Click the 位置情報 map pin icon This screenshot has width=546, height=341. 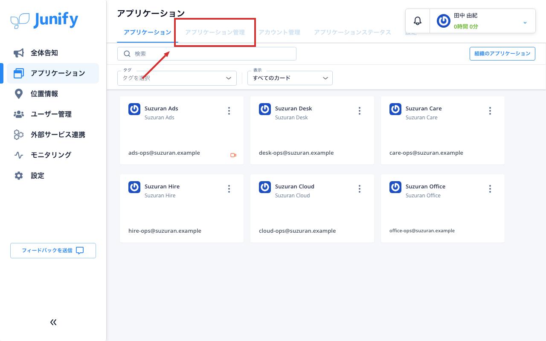click(x=19, y=94)
